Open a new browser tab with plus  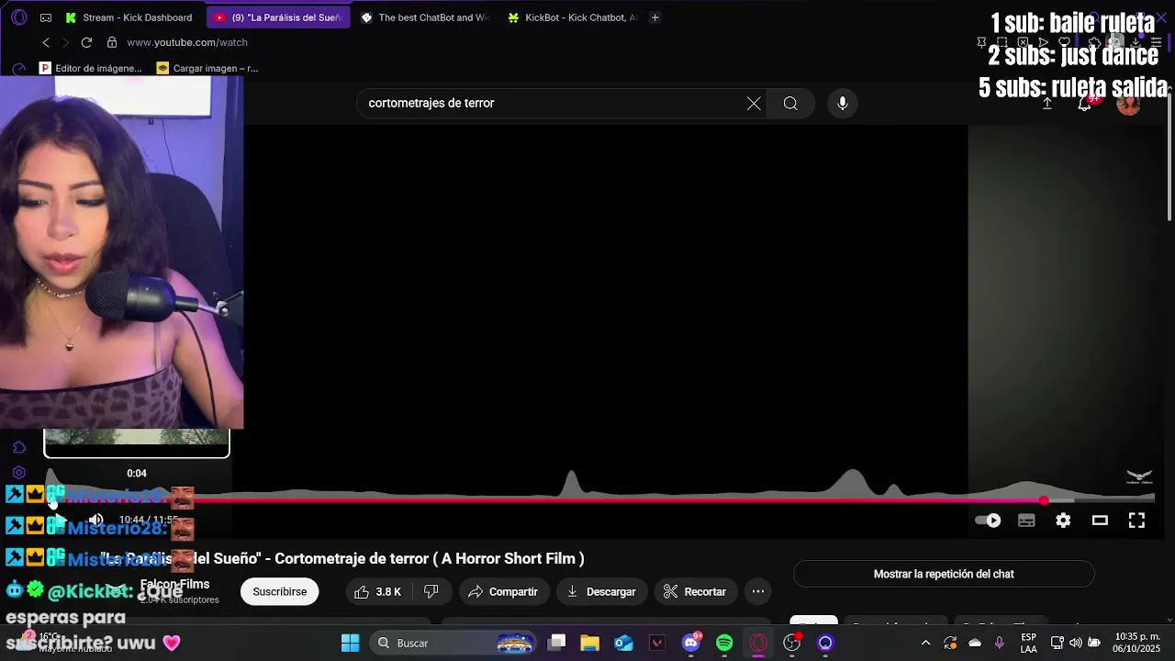pyautogui.click(x=655, y=17)
